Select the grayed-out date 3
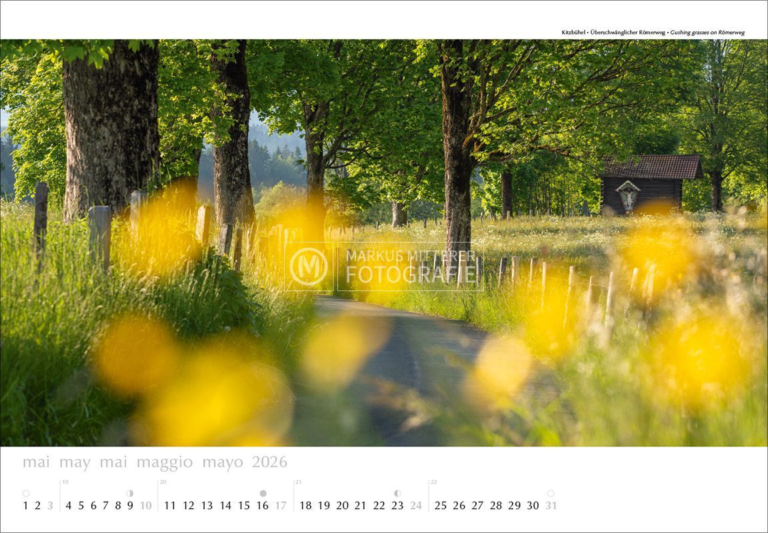Viewport: 768px width, 533px height. pyautogui.click(x=49, y=505)
